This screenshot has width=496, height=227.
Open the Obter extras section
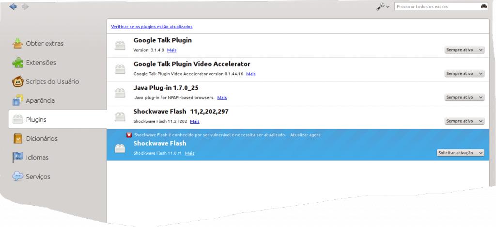pyautogui.click(x=45, y=43)
